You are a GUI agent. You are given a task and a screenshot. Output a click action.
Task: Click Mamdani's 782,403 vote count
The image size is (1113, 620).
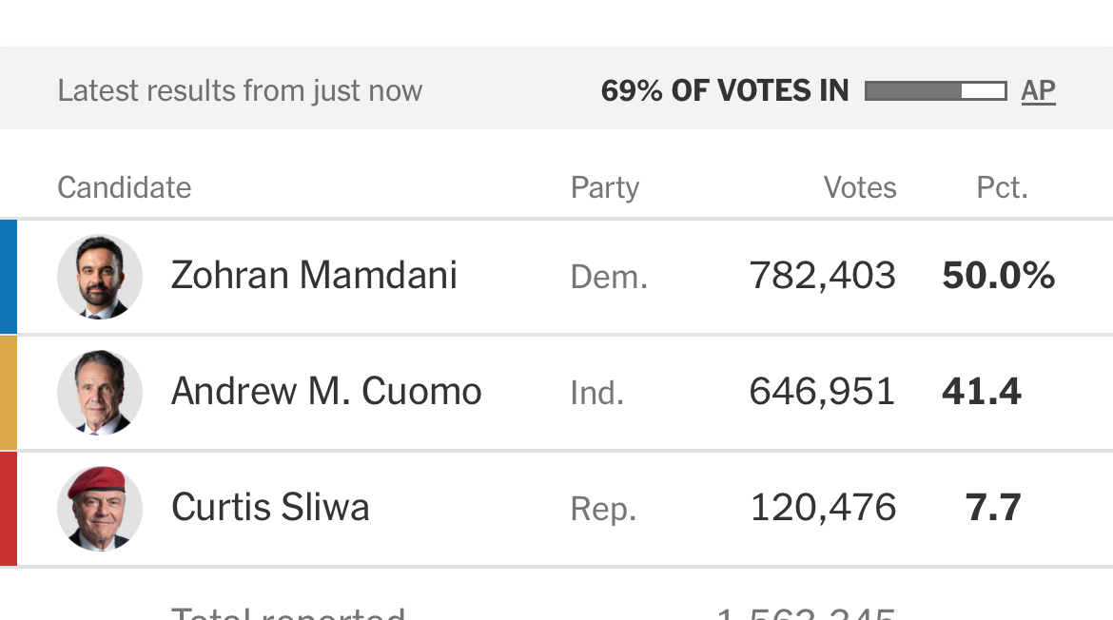pyautogui.click(x=823, y=276)
